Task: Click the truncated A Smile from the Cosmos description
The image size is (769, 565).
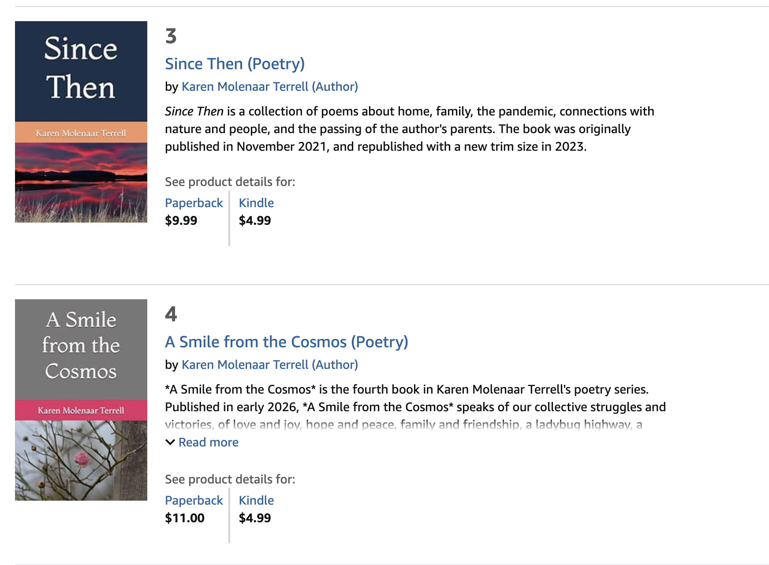Action: click(x=414, y=407)
